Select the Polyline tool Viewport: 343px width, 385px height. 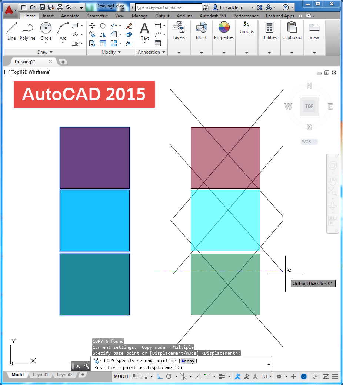tap(27, 31)
